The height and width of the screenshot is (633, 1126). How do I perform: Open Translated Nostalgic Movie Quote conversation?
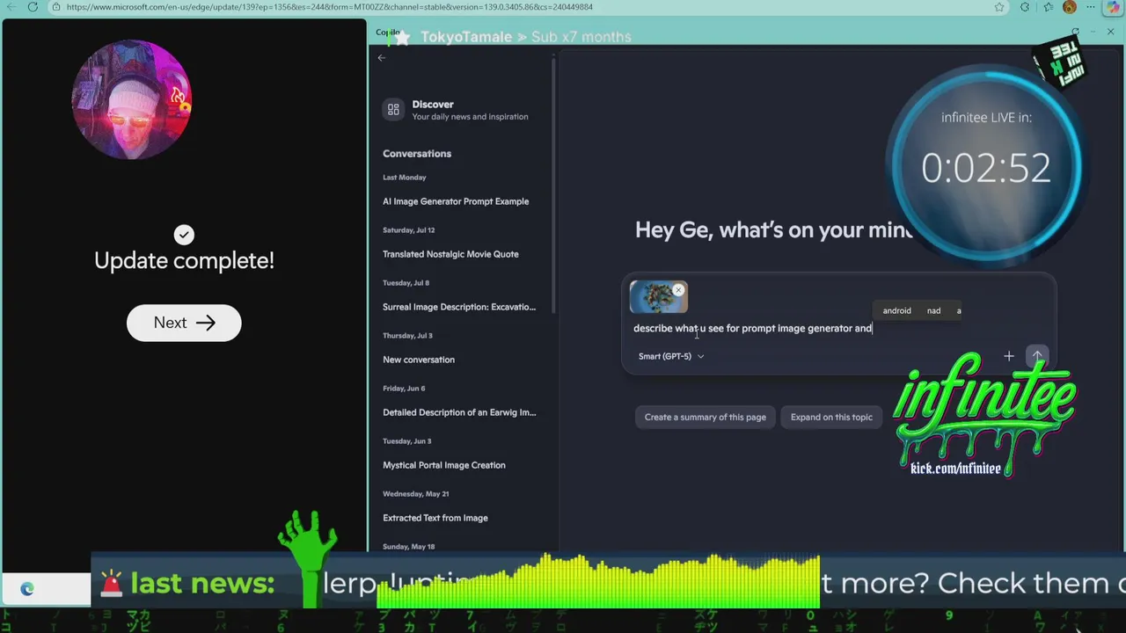coord(450,254)
